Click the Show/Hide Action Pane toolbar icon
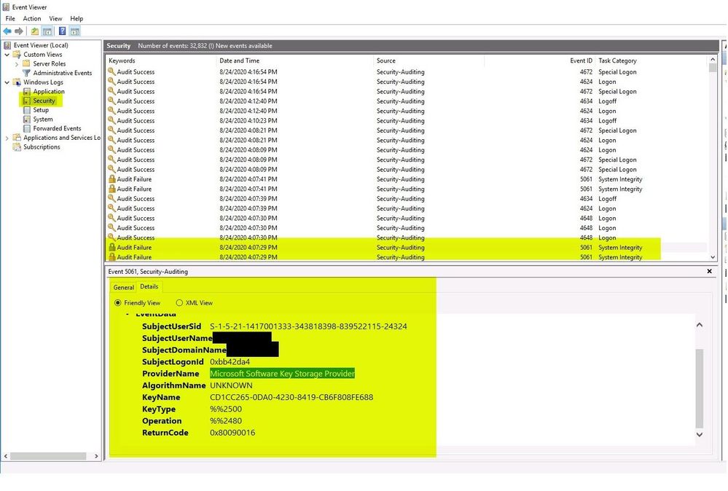 [75, 31]
